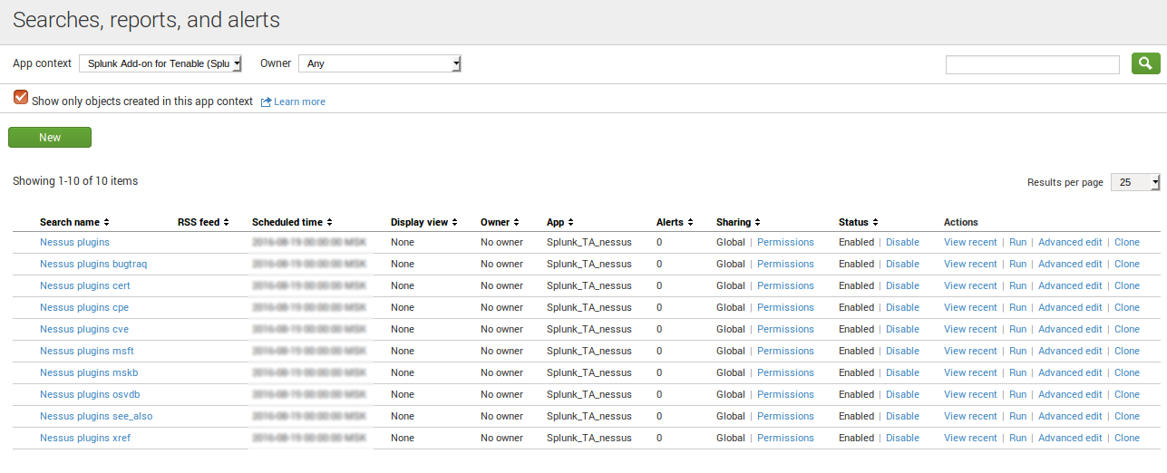The image size is (1167, 473).
Task: Disable the Nessus plugins bugtraq search
Action: [x=902, y=265]
